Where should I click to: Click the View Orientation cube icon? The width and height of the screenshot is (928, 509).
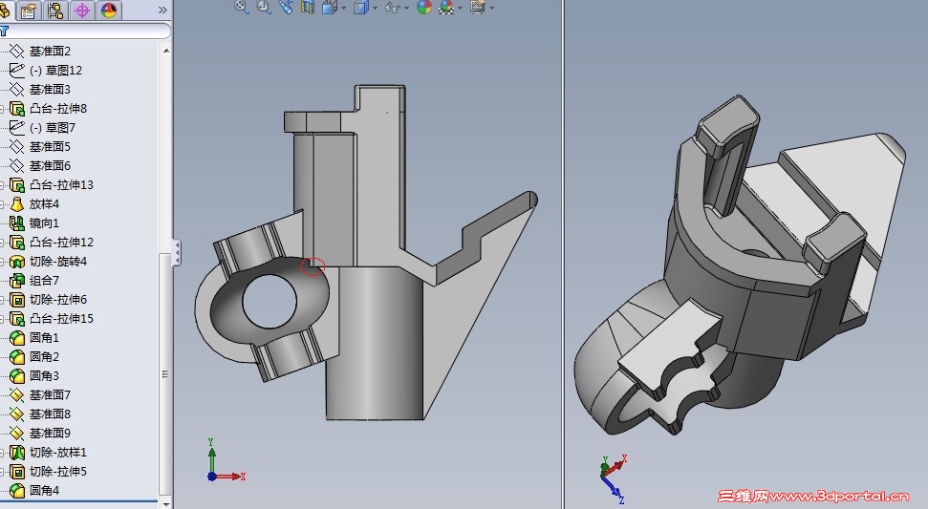(x=329, y=7)
